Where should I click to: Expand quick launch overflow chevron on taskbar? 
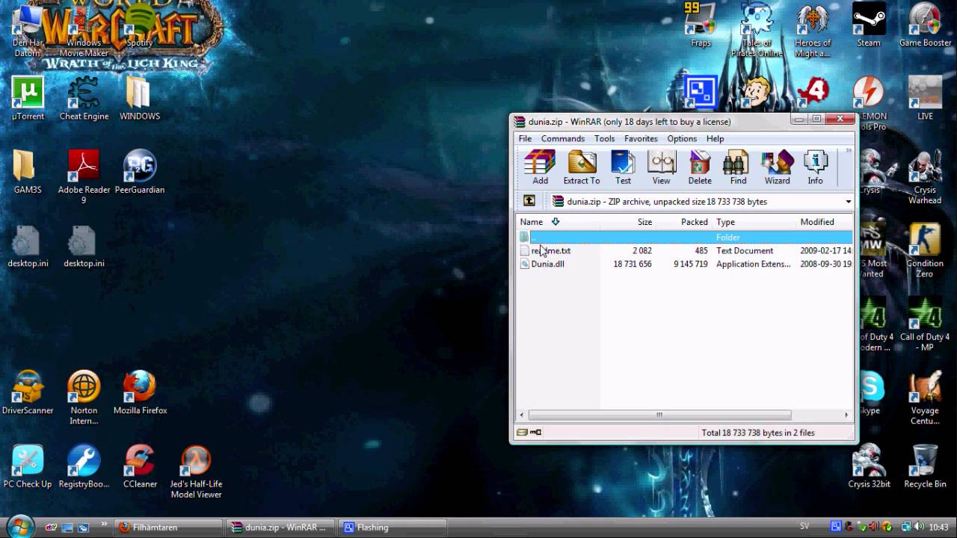(x=104, y=525)
